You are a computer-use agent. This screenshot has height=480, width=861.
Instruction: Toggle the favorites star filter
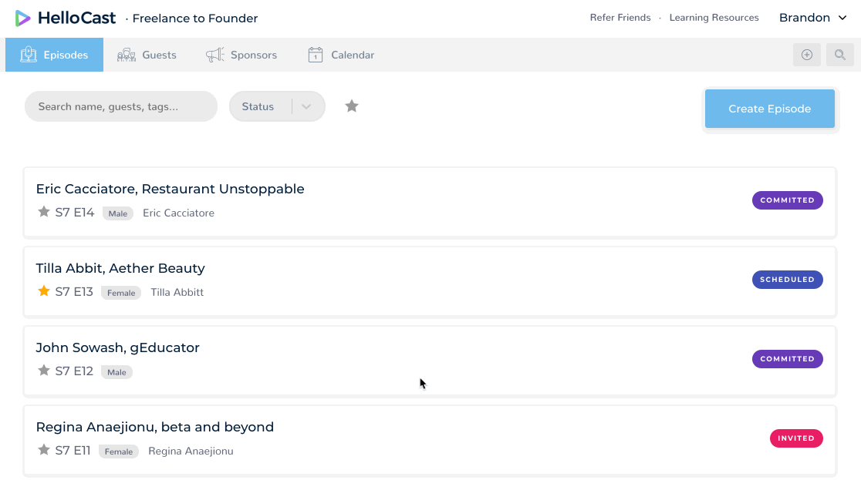(352, 106)
